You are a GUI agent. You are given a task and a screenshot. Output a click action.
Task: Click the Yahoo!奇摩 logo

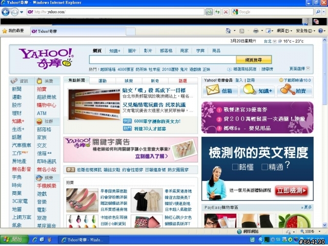point(47,58)
